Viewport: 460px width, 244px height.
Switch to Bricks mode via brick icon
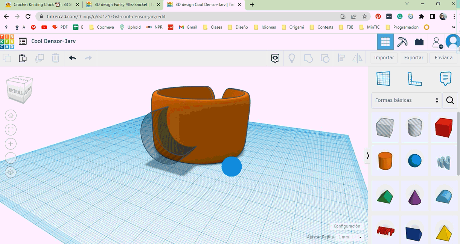[419, 42]
